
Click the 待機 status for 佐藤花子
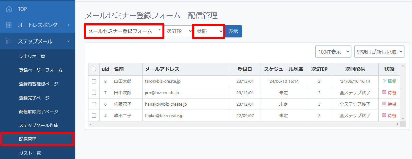point(392,104)
